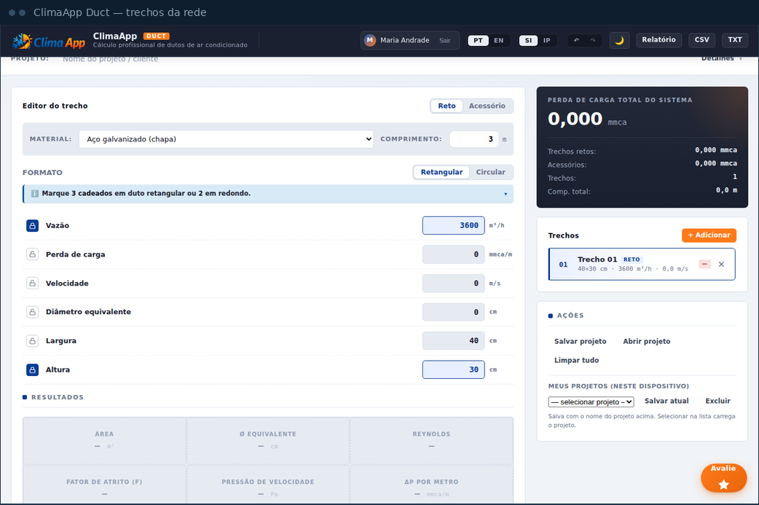Click the 0,000 mmca total value

point(586,119)
